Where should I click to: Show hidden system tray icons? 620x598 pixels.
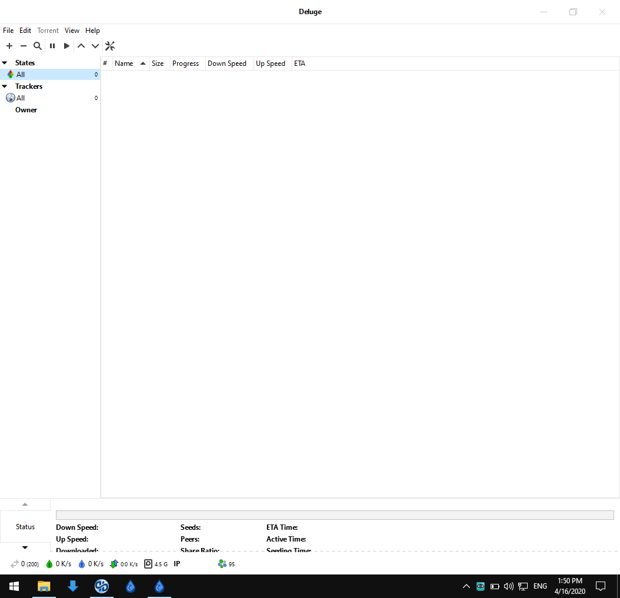coord(466,586)
